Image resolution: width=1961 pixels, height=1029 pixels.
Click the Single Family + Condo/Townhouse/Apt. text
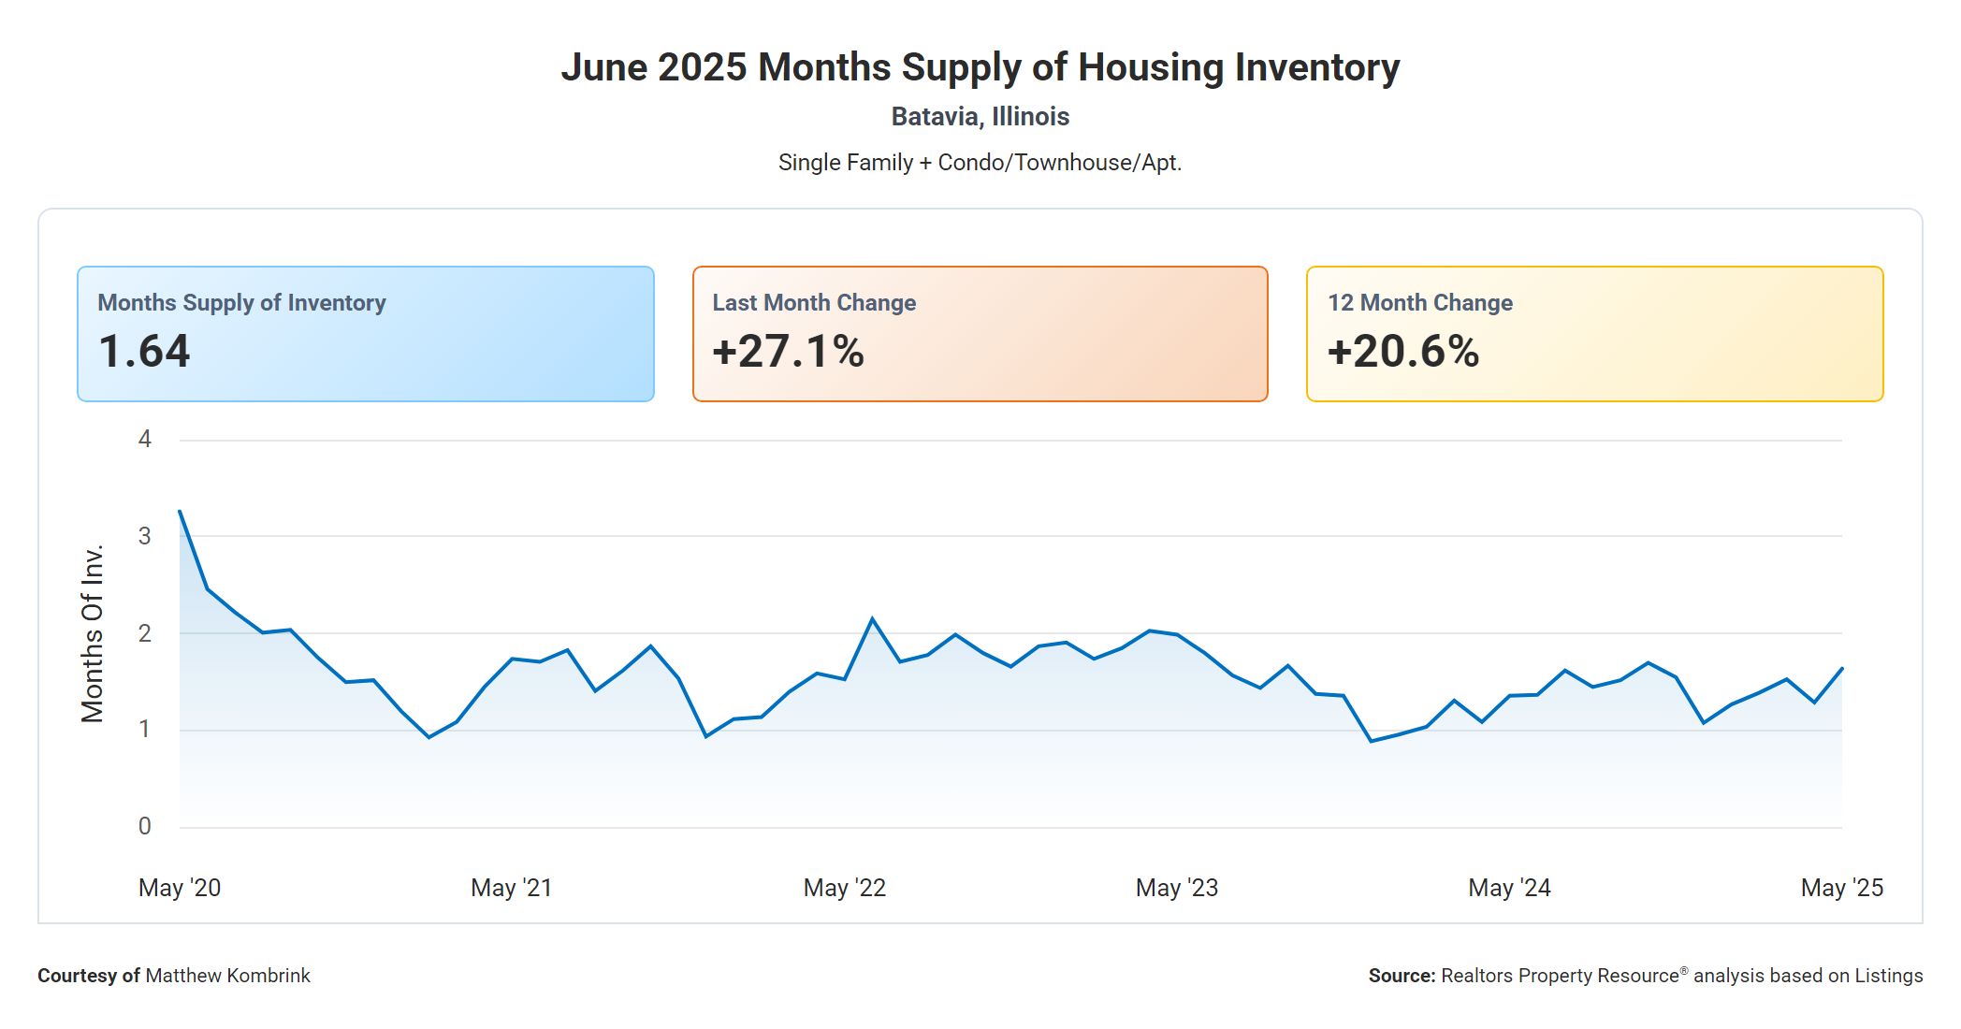980,163
